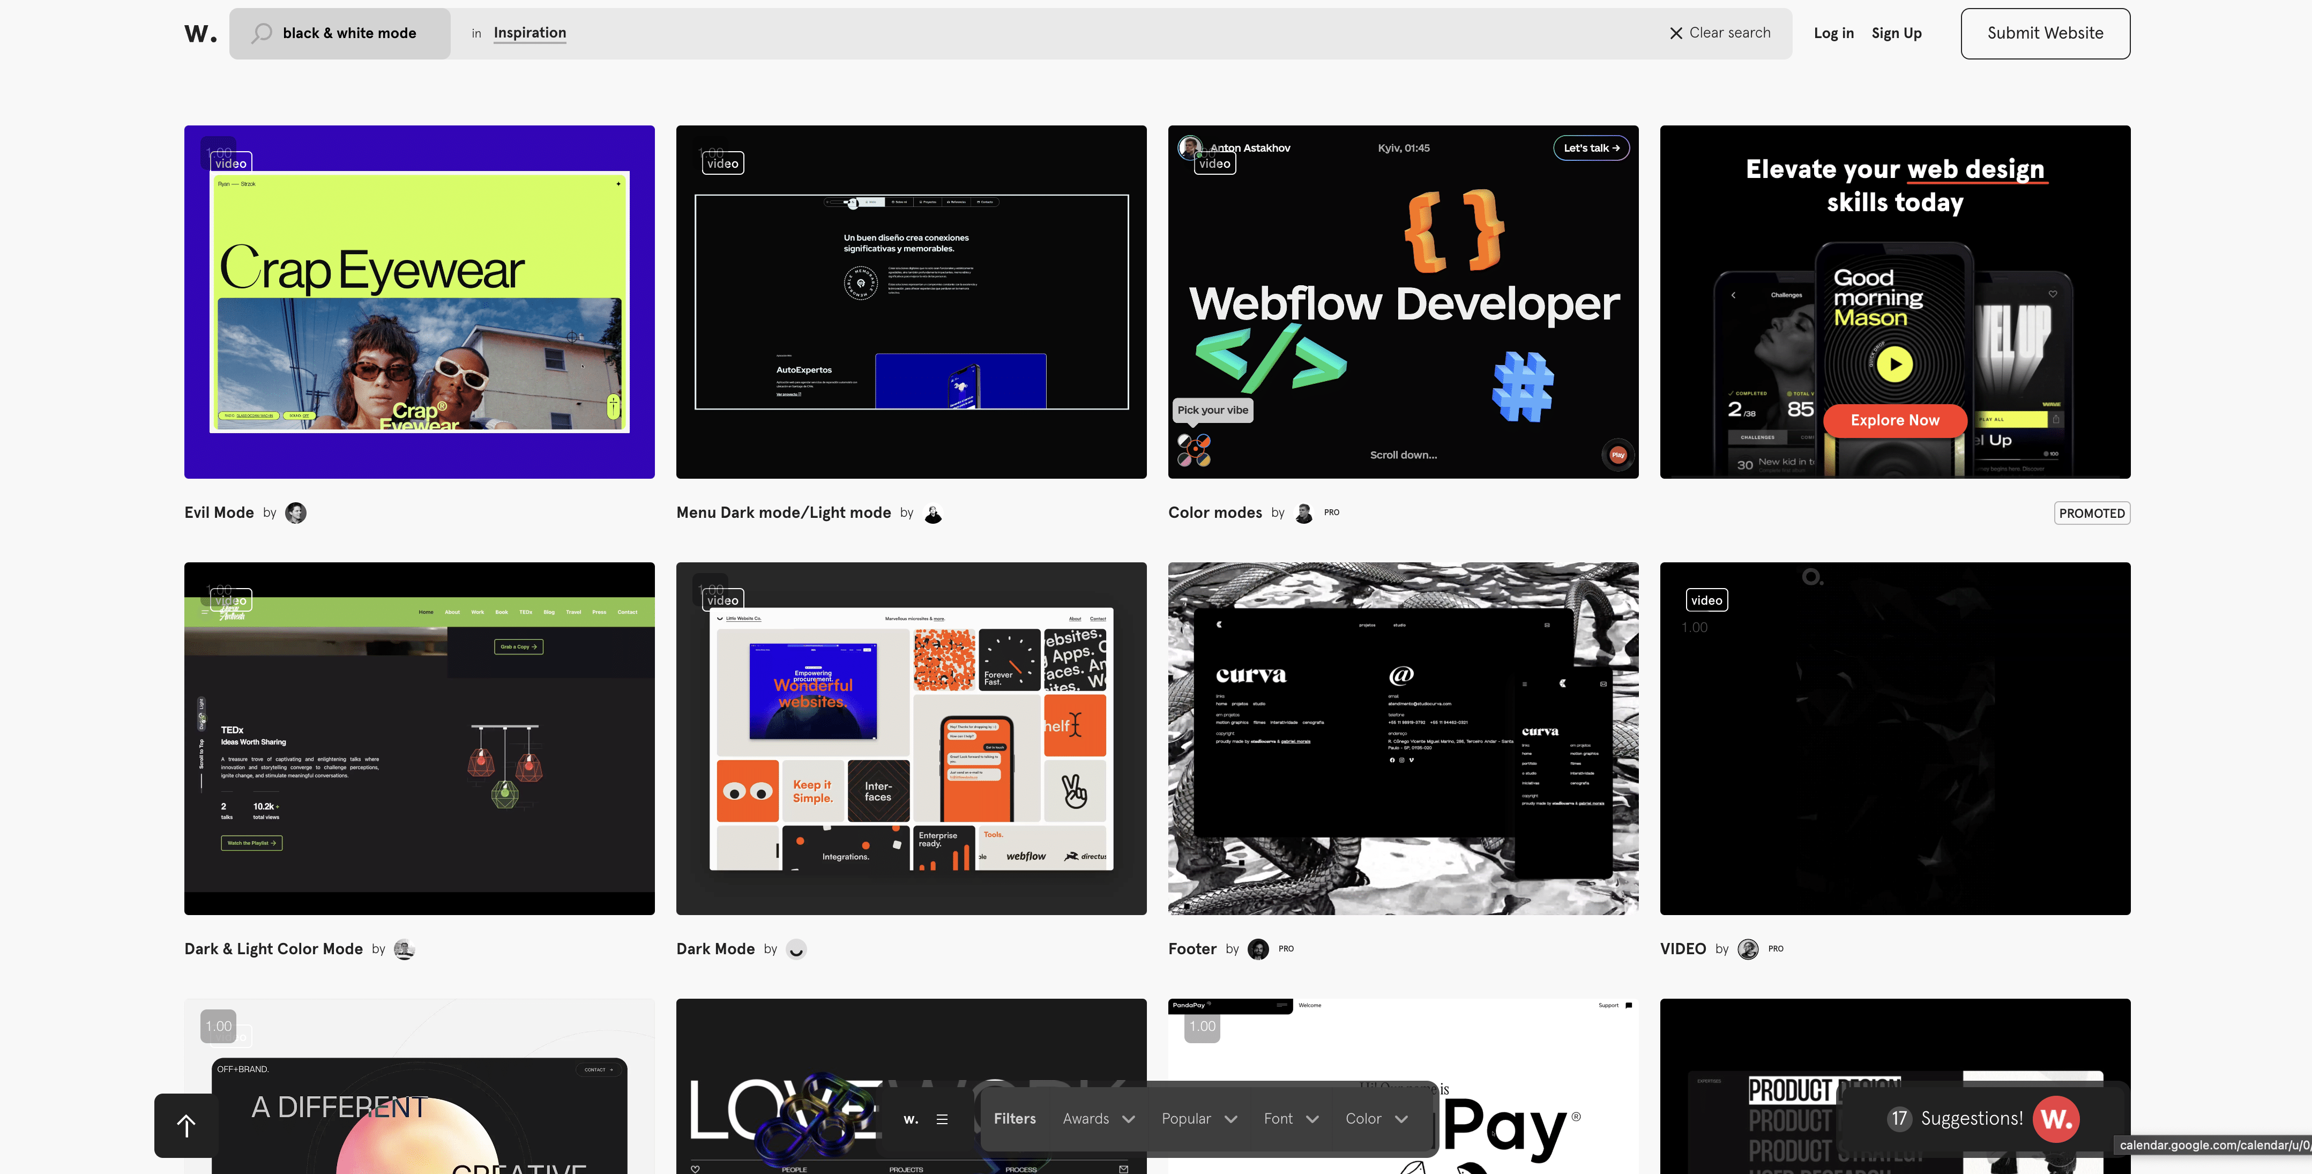Click 'Pick your vibe' on the Color modes thumbnail
The image size is (2312, 1174).
pos(1212,410)
